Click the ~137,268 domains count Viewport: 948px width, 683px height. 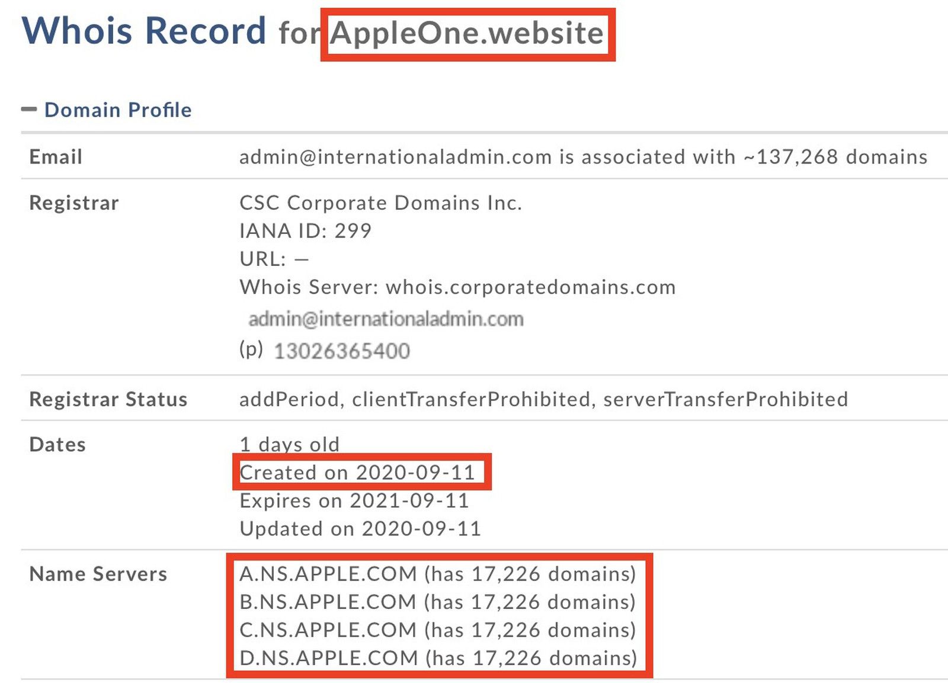coord(835,157)
